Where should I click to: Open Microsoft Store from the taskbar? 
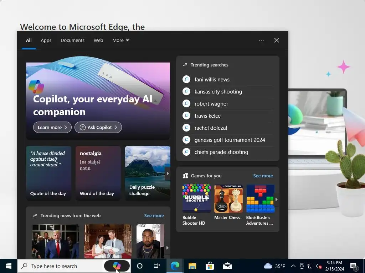(x=210, y=266)
